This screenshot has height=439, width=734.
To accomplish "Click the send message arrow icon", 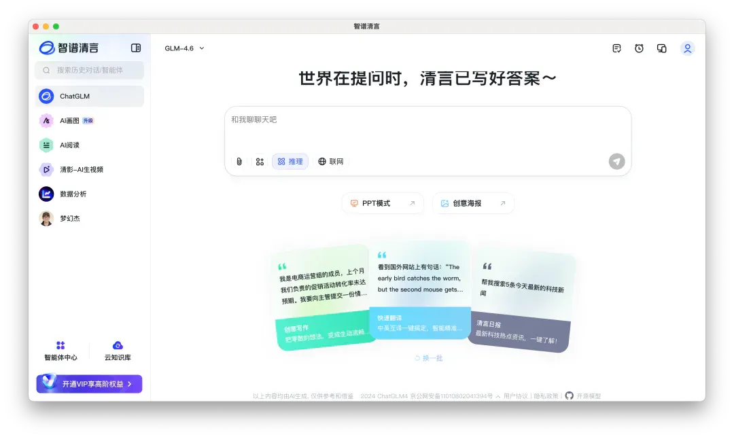I will tap(616, 162).
